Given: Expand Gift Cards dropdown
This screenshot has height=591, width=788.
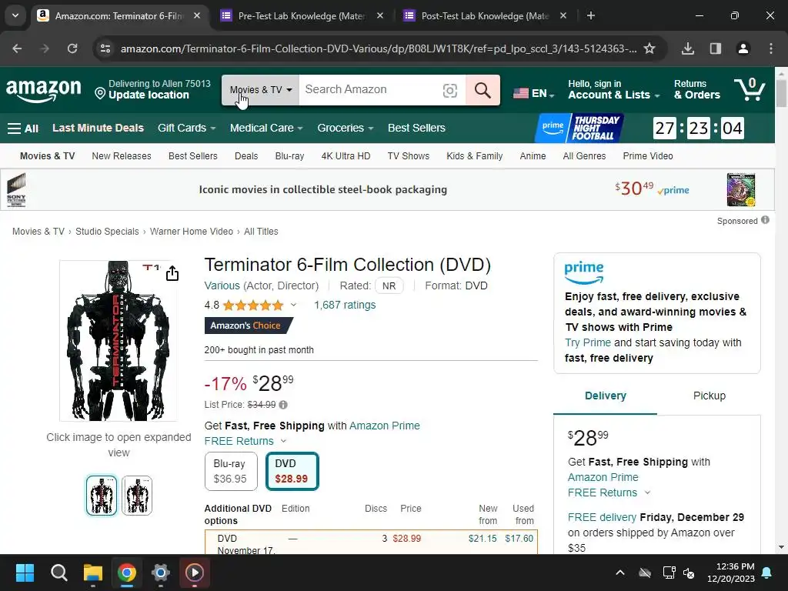Looking at the screenshot, I should (x=186, y=129).
